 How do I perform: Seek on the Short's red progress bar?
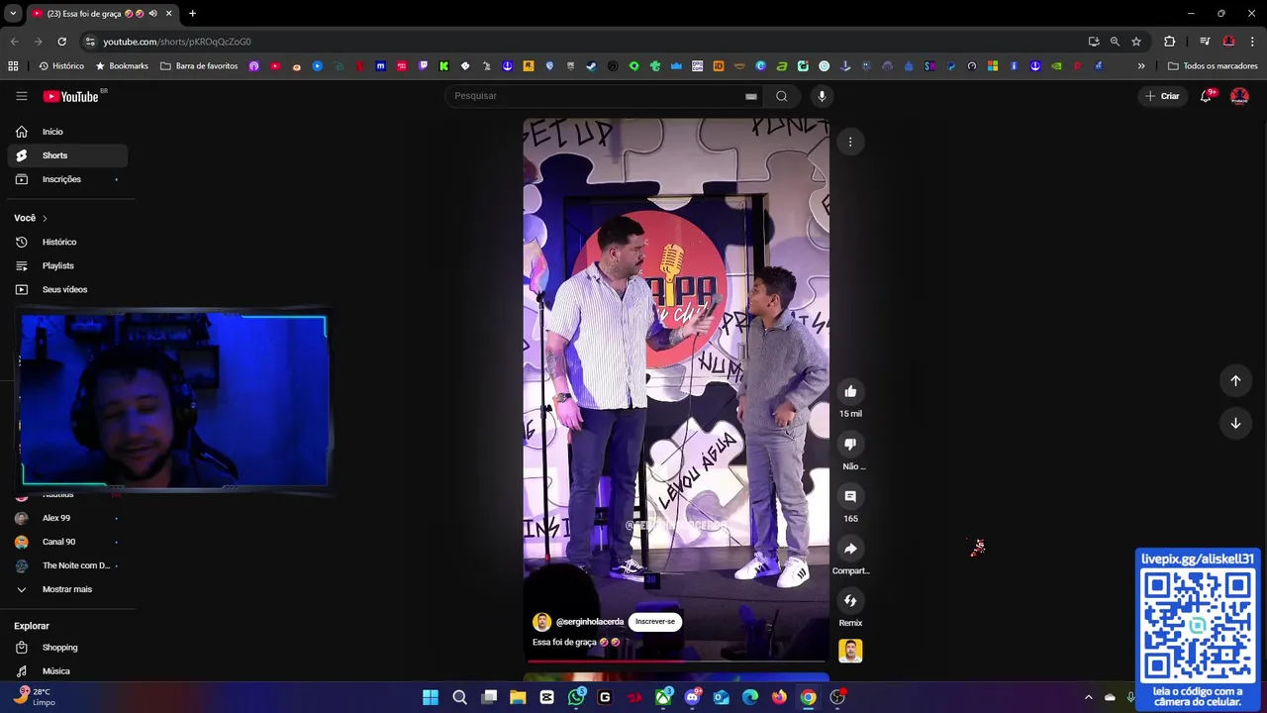(x=676, y=660)
